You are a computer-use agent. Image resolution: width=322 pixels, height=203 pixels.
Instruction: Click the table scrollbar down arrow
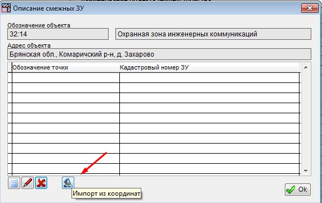click(306, 170)
